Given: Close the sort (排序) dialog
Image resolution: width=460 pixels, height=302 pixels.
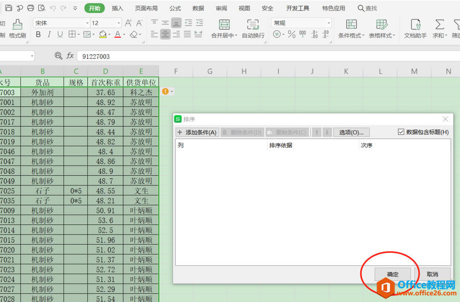Looking at the screenshot, I should pos(445,119).
